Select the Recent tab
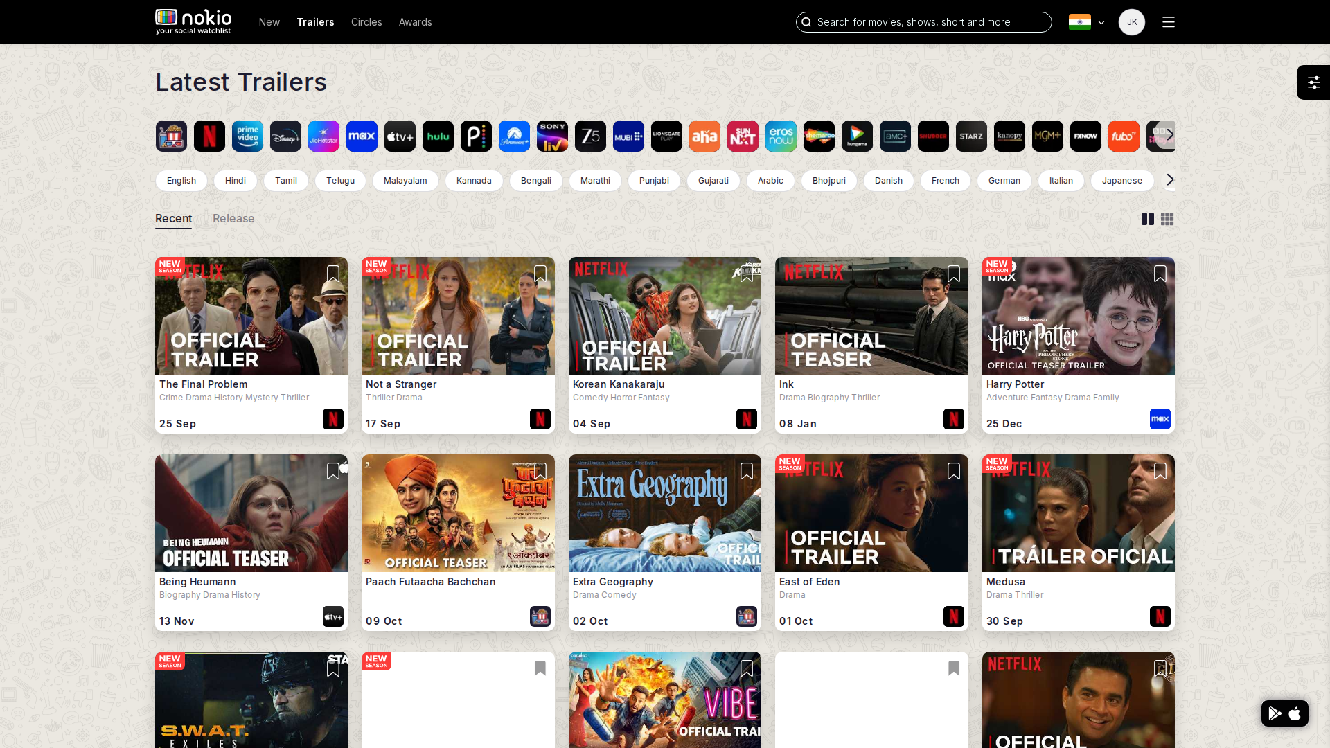 tap(174, 218)
